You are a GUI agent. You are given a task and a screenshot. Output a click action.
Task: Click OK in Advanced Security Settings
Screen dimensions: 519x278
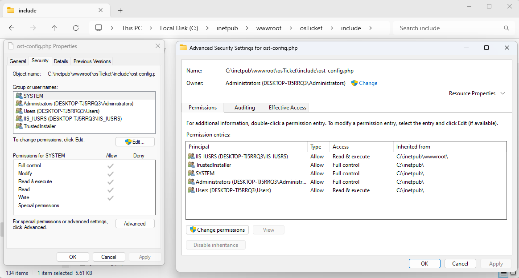[424, 263]
